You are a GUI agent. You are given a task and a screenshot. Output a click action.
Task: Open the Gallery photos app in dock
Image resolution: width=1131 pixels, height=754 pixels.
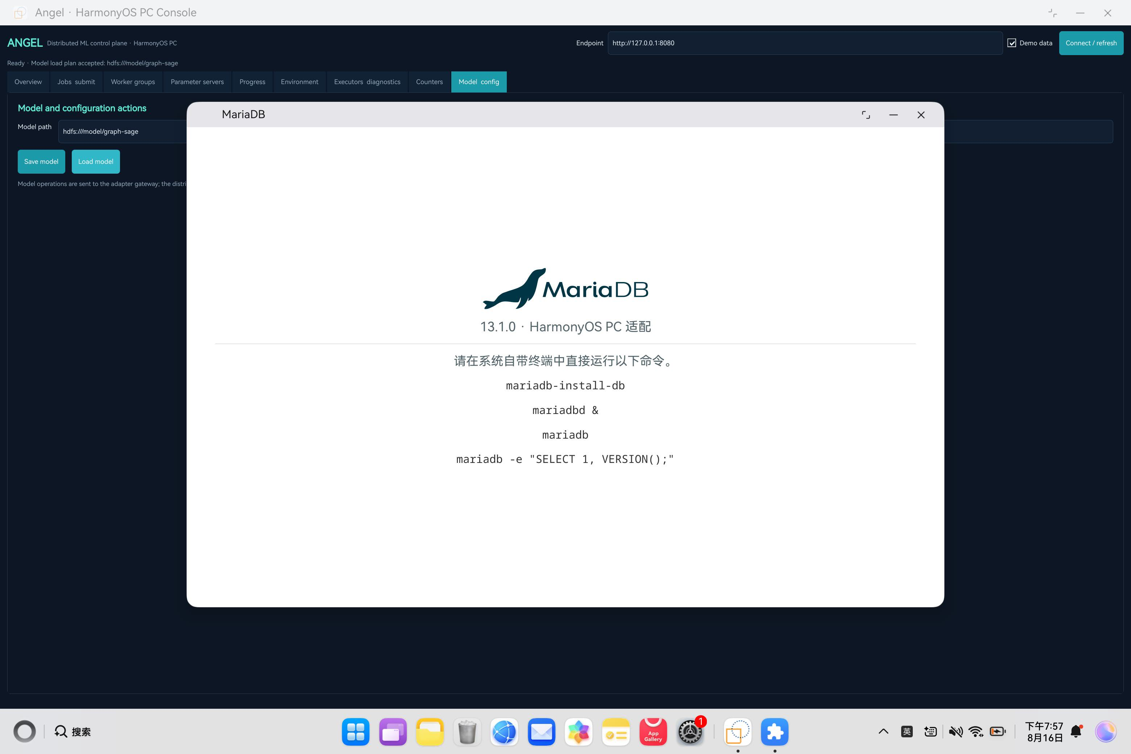coord(579,732)
